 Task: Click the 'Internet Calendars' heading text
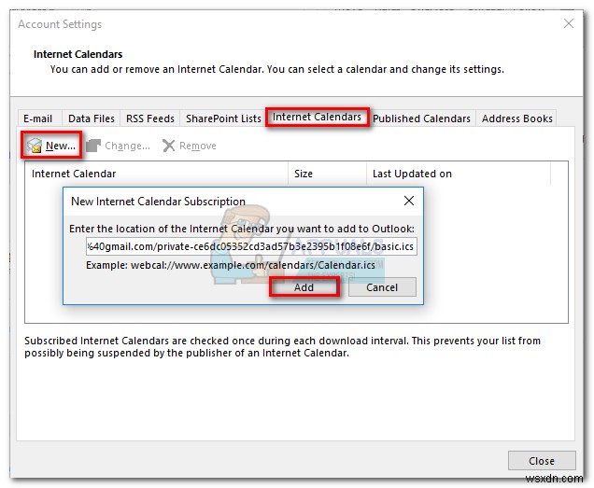(78, 54)
